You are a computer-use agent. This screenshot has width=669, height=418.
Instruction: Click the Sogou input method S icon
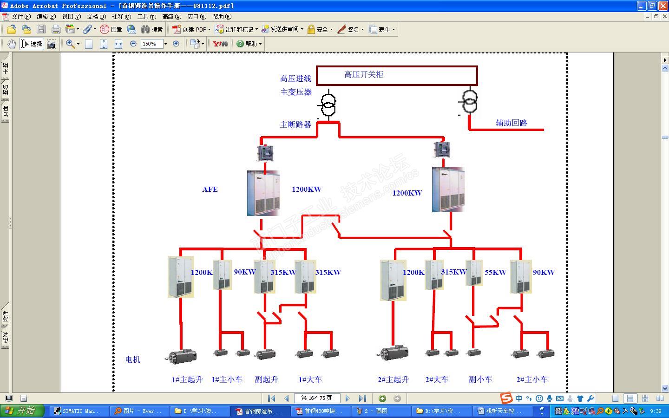(506, 398)
